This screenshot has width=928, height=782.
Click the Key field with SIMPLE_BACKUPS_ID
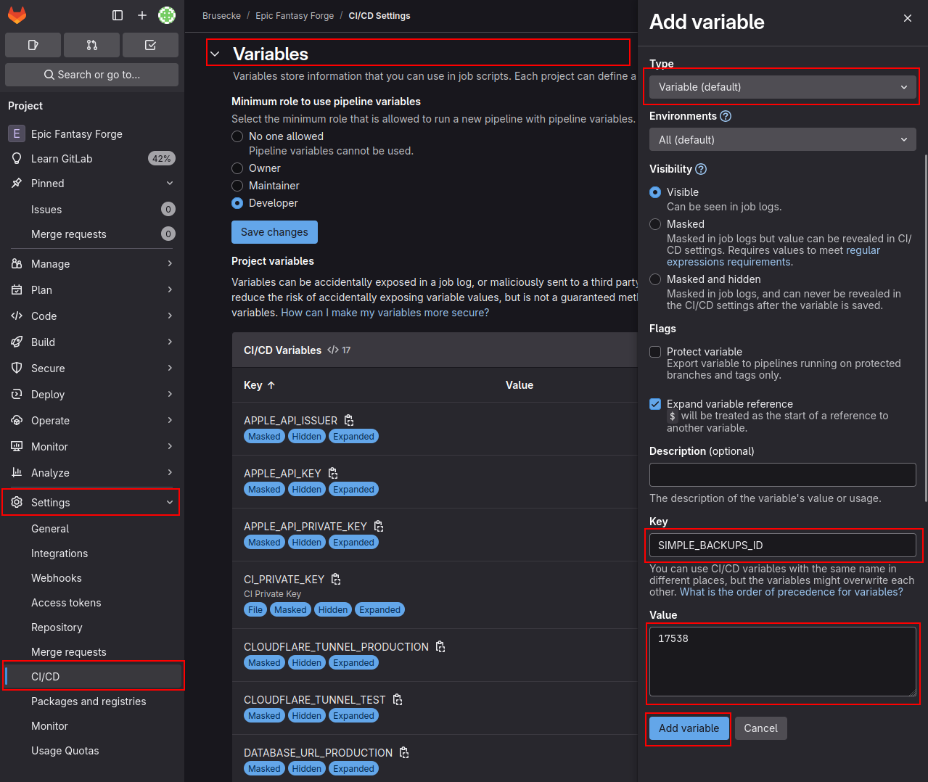[783, 546]
